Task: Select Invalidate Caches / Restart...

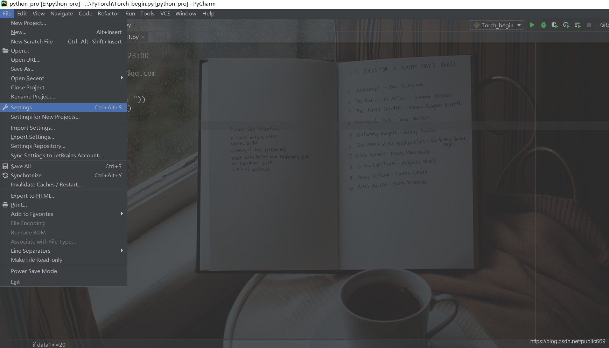Action: click(63, 184)
